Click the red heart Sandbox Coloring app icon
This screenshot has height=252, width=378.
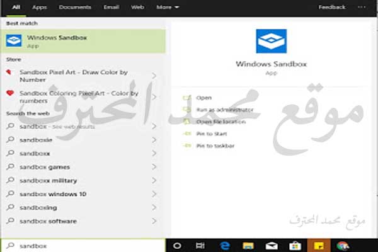click(x=10, y=93)
